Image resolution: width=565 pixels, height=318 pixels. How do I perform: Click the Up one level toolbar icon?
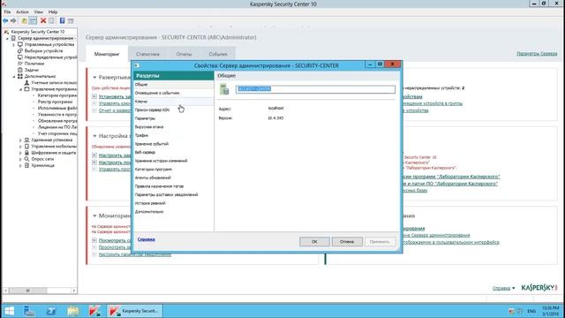pyautogui.click(x=24, y=21)
